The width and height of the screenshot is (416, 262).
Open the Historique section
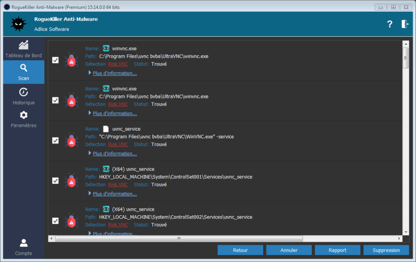[24, 96]
